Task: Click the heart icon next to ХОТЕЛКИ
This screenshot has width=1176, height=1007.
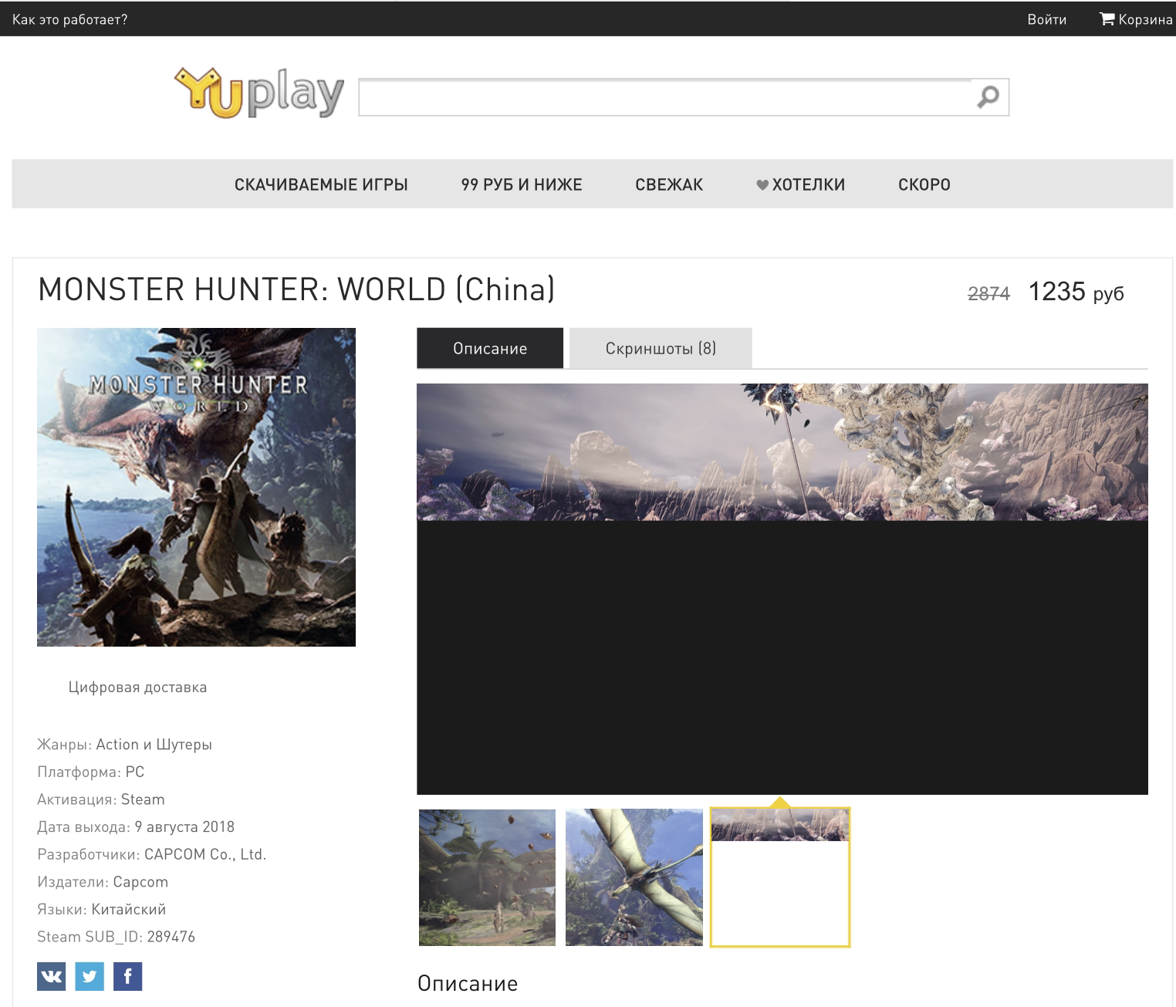Action: click(x=762, y=184)
